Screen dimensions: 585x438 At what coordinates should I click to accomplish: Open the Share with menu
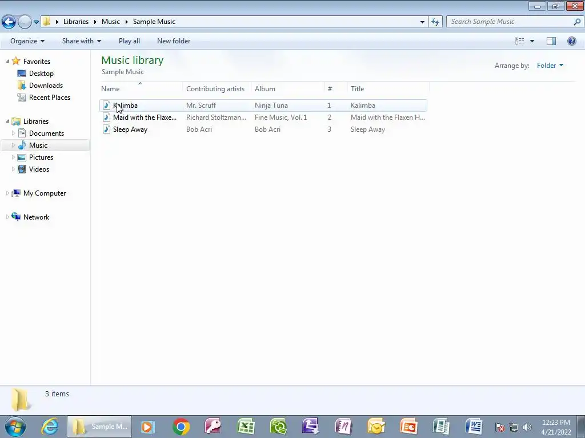(x=81, y=41)
